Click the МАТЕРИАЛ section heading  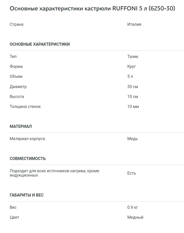[21, 127]
